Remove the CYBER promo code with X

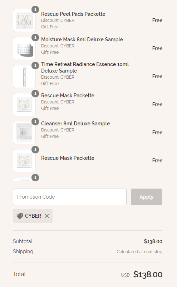47,216
